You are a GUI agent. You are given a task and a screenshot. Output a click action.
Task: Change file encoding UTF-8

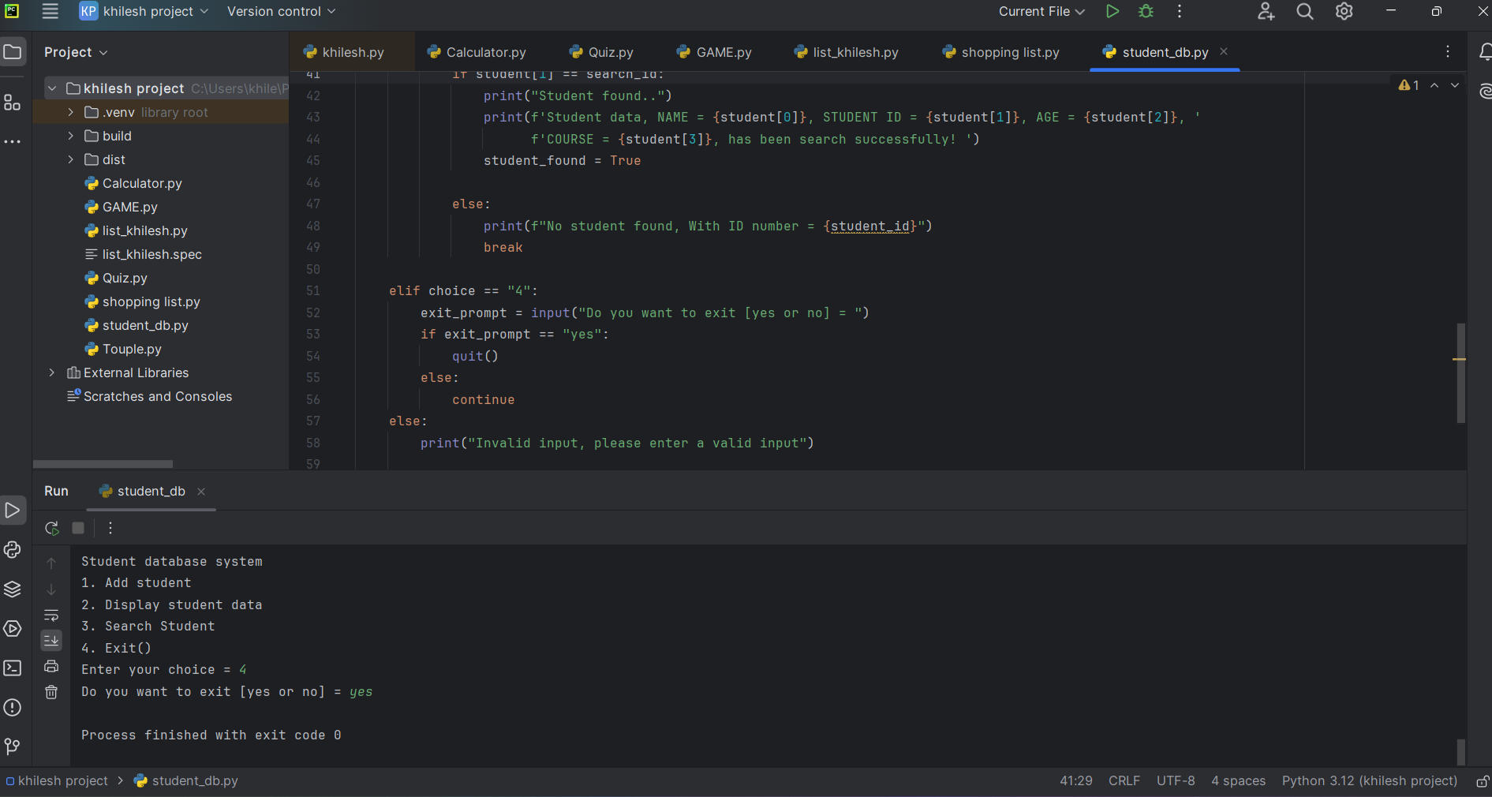point(1176,781)
